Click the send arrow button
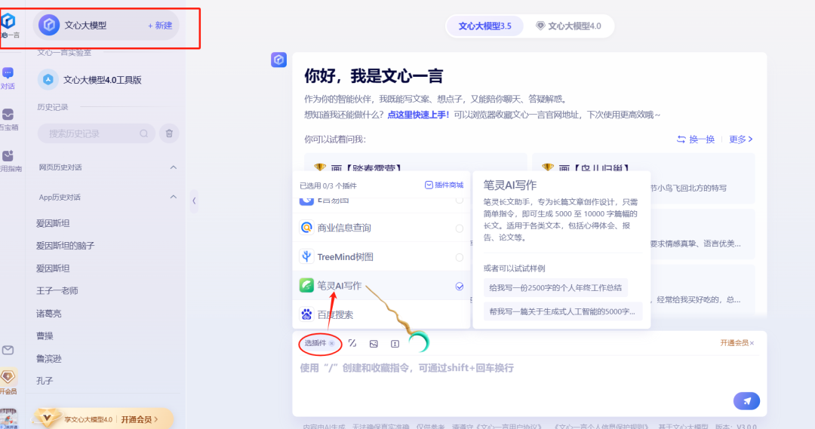 click(x=747, y=401)
